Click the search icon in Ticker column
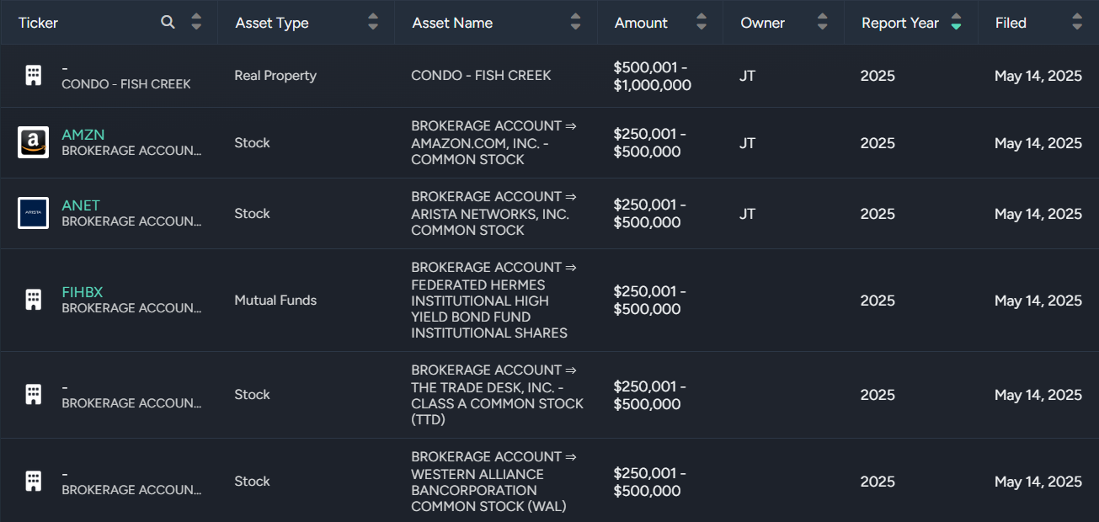Screen dimensions: 1099x522 [168, 23]
